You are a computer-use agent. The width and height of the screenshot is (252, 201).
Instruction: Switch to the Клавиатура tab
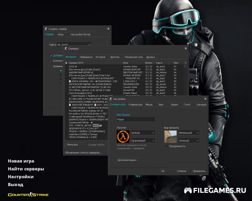135,105
